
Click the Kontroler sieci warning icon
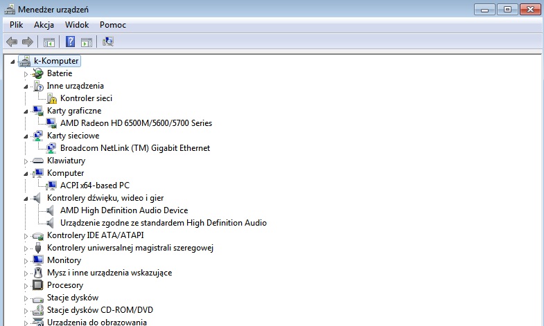[51, 98]
